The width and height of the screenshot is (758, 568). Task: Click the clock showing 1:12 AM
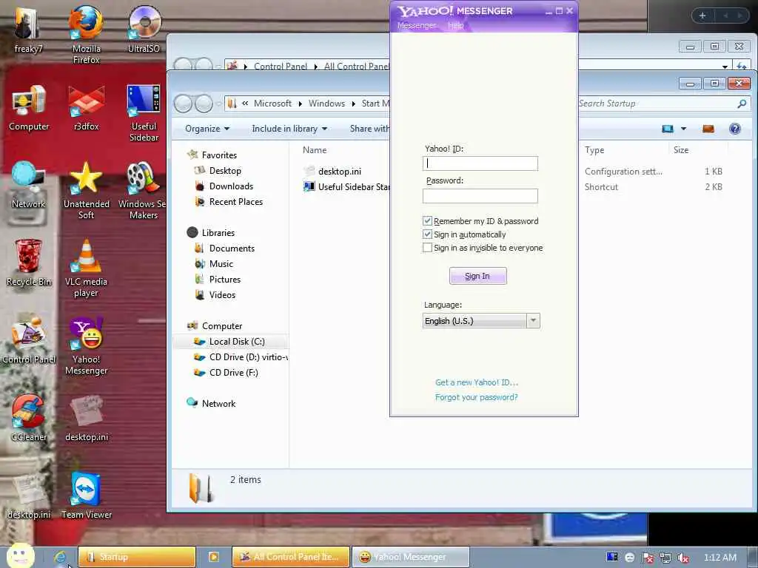[720, 558]
